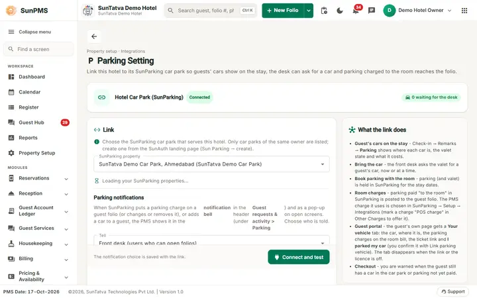
Task: Click the Reports chart icon
Action: 11,138
